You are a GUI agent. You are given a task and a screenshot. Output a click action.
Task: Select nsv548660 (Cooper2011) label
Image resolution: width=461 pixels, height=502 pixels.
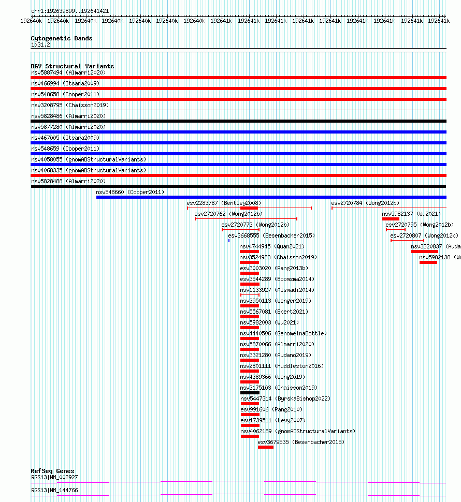(x=130, y=193)
